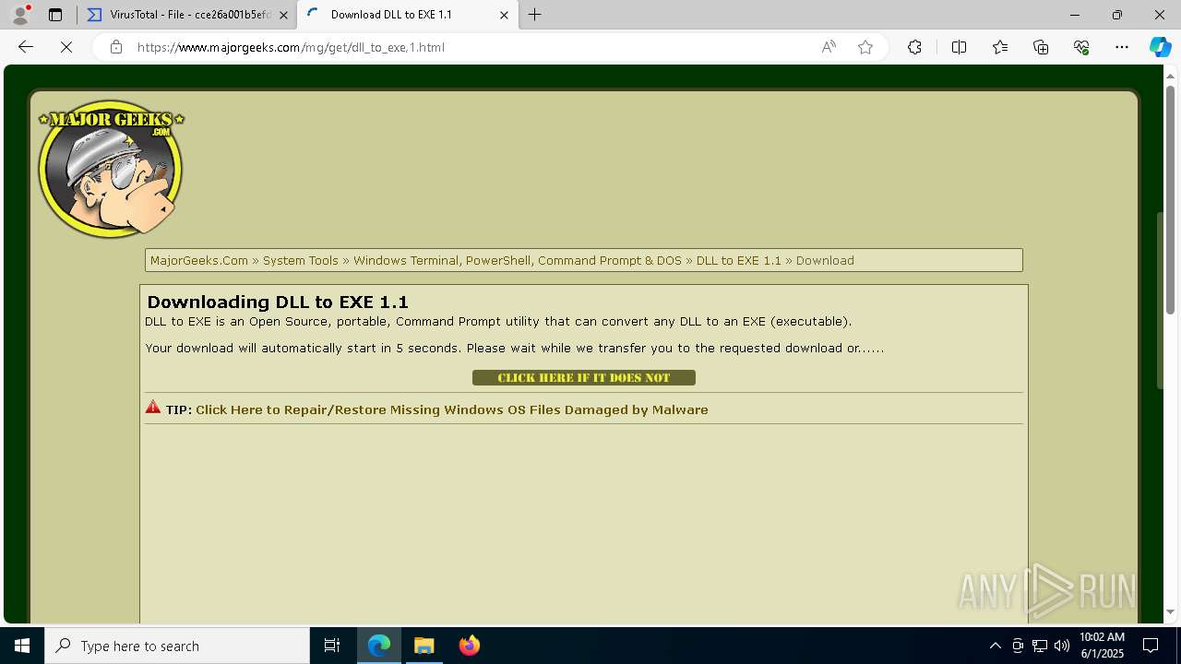Close the Download DLL to EXE tab
The height and width of the screenshot is (664, 1181).
(x=504, y=15)
